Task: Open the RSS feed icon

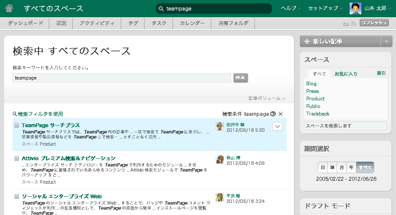Action: click(x=354, y=23)
